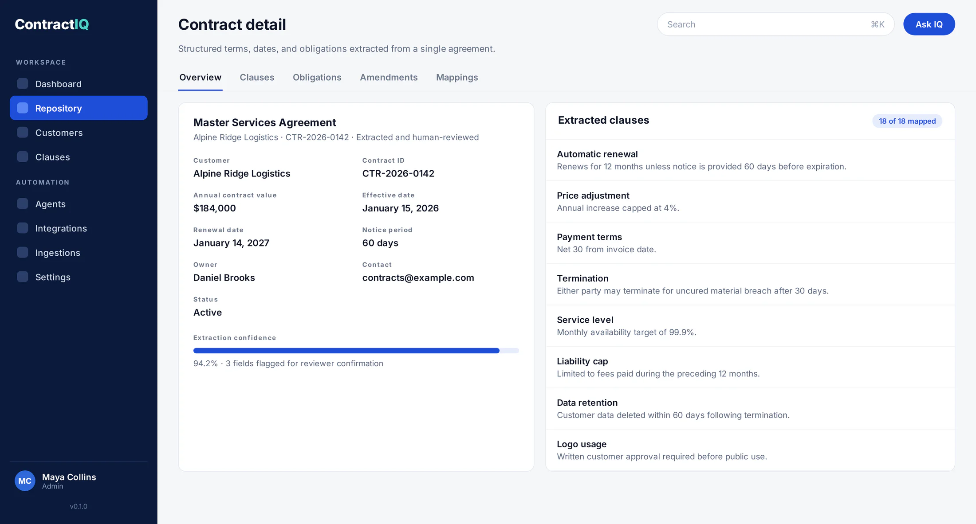The width and height of the screenshot is (976, 524).
Task: Click the Agents sidebar icon
Action: pyautogui.click(x=23, y=204)
